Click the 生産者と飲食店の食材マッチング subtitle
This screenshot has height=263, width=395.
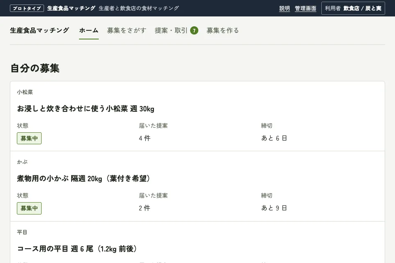pos(139,8)
